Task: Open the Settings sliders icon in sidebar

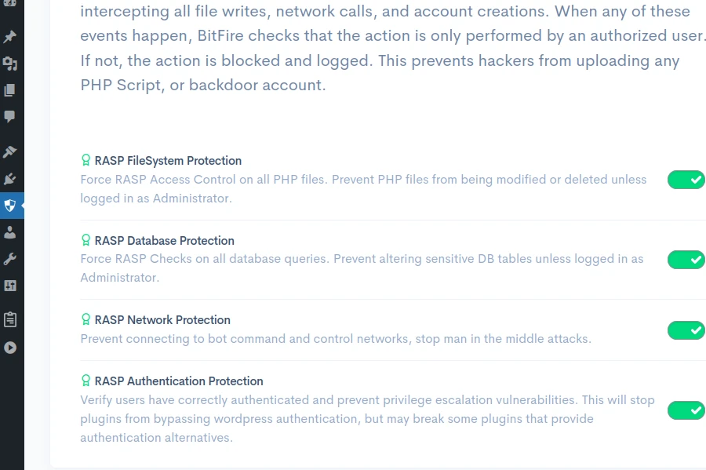Action: click(x=9, y=286)
